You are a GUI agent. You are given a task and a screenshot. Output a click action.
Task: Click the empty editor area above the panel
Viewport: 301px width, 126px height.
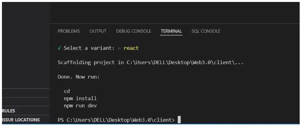tap(174, 13)
